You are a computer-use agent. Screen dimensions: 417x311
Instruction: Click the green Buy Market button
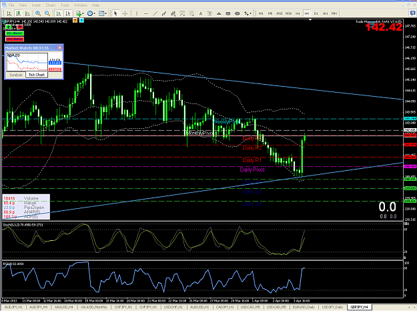[x=15, y=33]
